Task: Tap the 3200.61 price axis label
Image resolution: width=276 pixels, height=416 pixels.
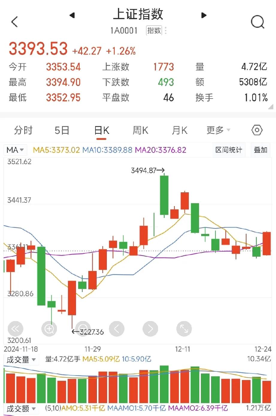Action: [19, 341]
